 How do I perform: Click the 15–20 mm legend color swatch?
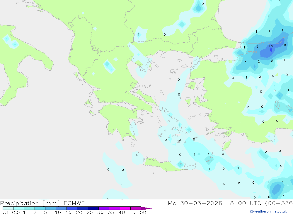72,208
